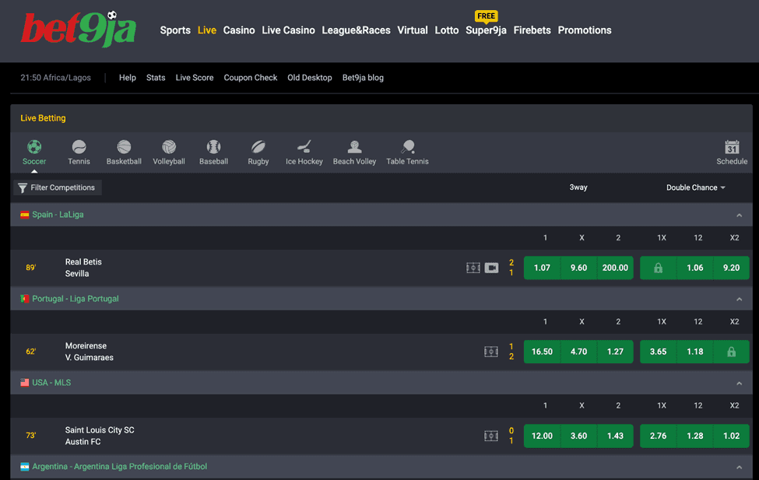
Task: Click locked X2 odds for Moreirense match
Action: point(732,352)
